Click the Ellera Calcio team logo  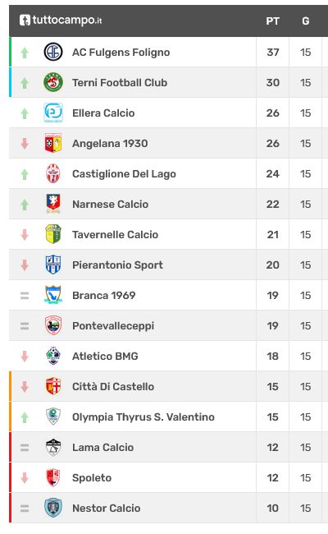pyautogui.click(x=53, y=113)
